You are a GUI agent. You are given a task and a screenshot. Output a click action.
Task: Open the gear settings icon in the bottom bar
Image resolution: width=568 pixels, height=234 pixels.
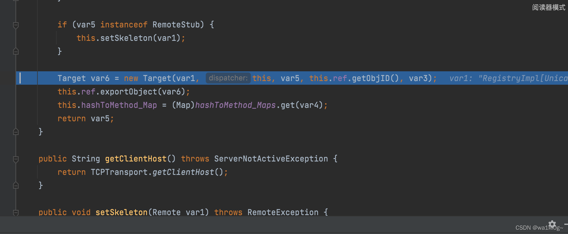[552, 225]
